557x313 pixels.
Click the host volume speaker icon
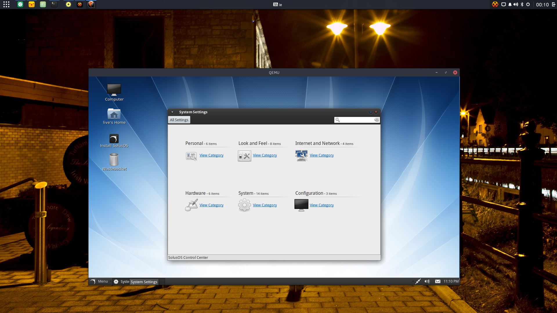tap(516, 4)
